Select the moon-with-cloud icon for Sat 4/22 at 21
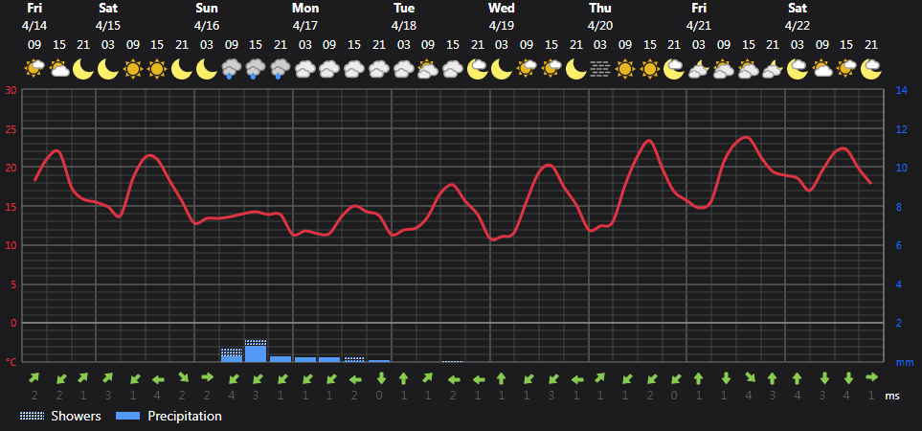 (x=871, y=68)
